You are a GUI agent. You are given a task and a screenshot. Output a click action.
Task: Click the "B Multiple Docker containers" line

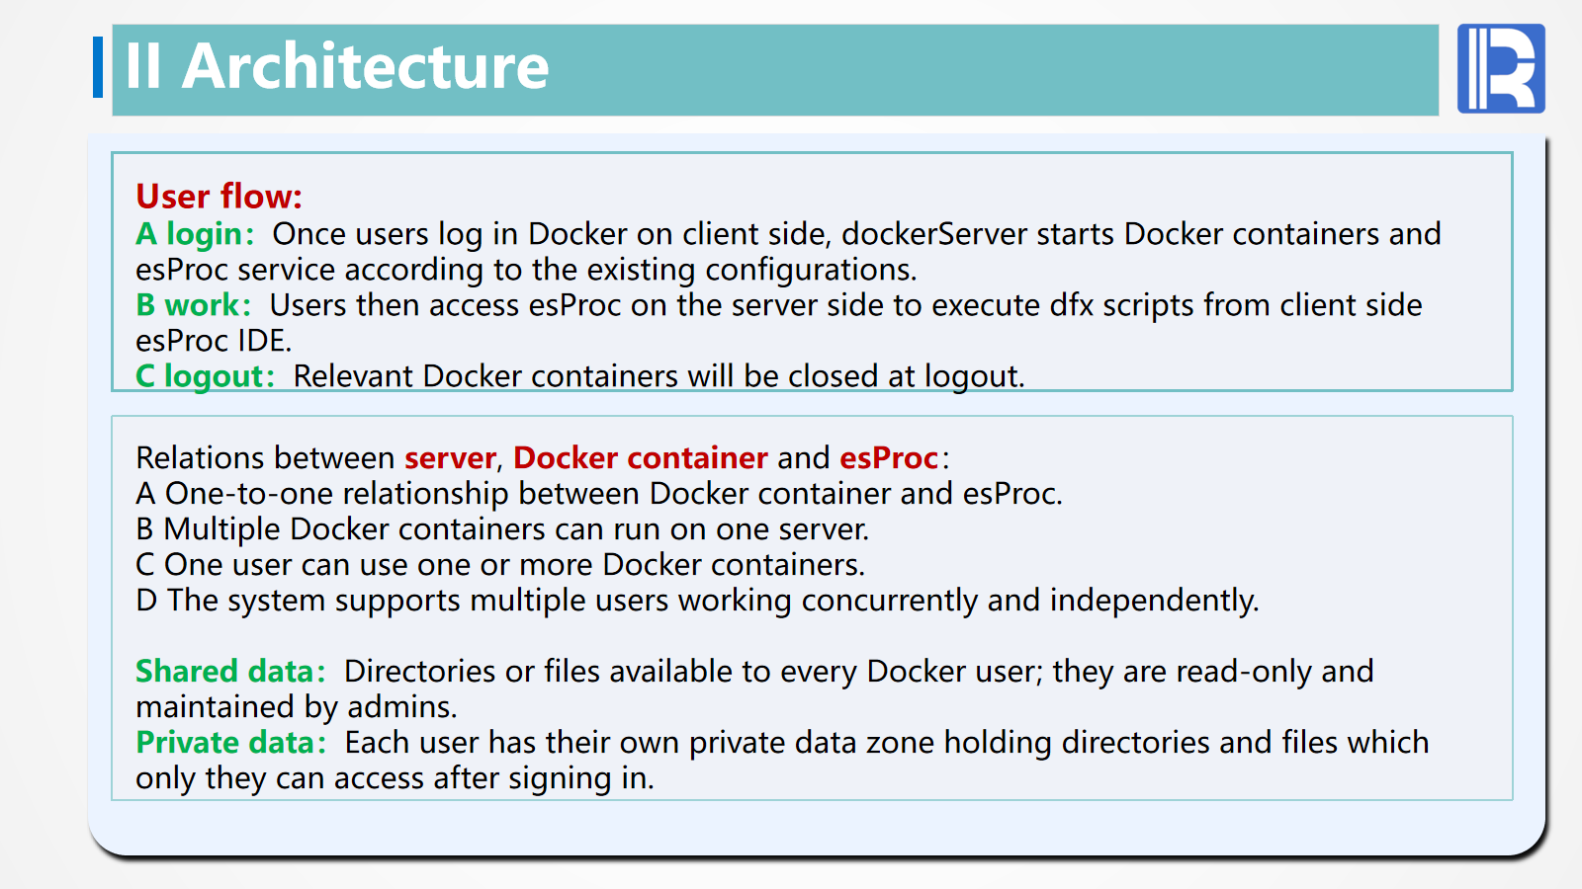[502, 529]
